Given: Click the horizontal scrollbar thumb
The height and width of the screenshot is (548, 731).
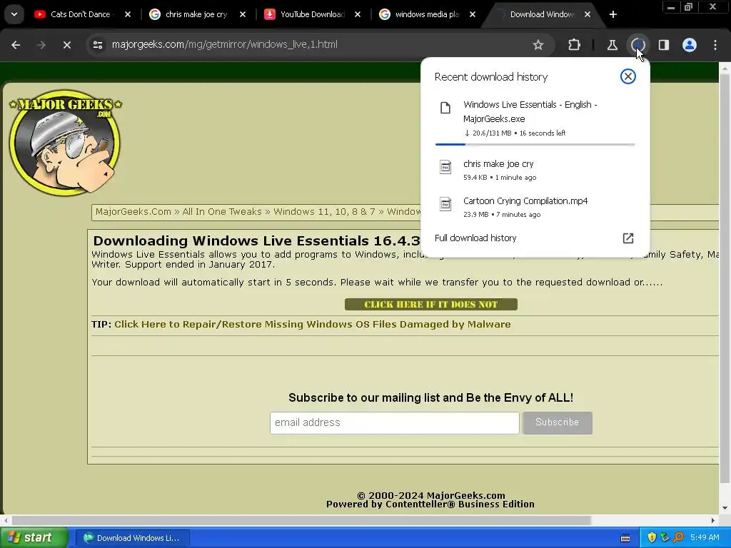Looking at the screenshot, I should (x=301, y=520).
